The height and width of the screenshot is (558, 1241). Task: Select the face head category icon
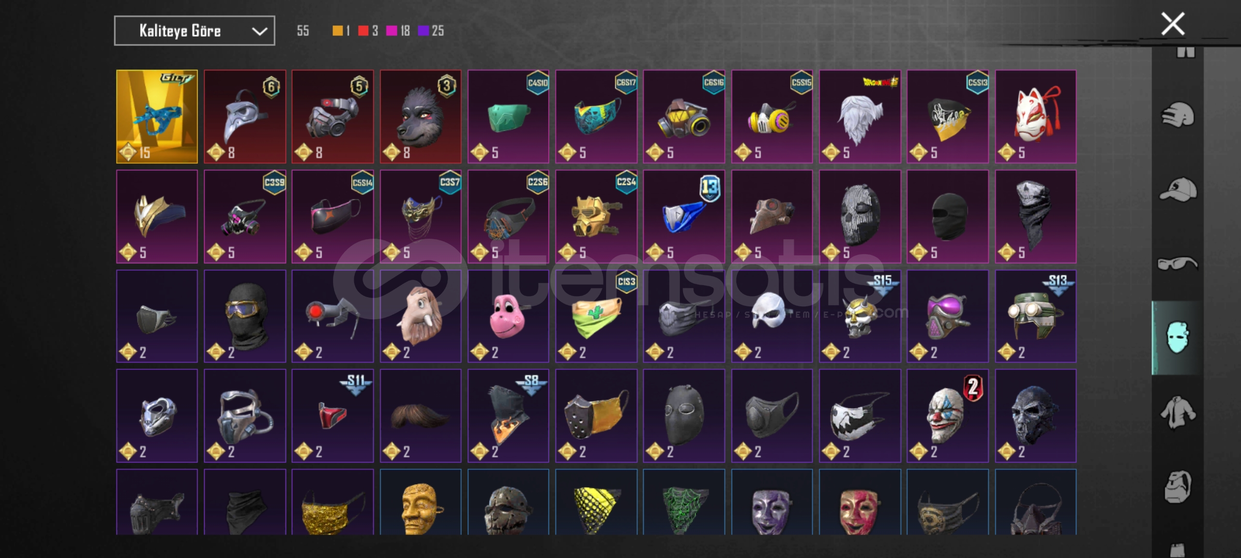[x=1177, y=486]
